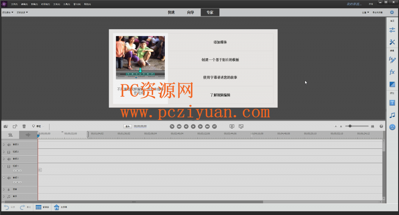The image size is (399, 215).
Task: Open the Graphics smiley face icon
Action: pos(392,127)
